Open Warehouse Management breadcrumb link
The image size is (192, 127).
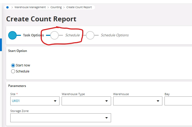30,7
